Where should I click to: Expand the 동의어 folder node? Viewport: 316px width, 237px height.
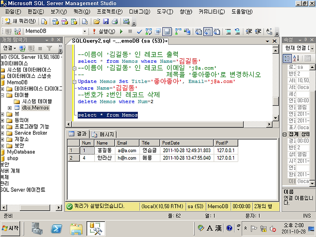[x=2, y=121]
